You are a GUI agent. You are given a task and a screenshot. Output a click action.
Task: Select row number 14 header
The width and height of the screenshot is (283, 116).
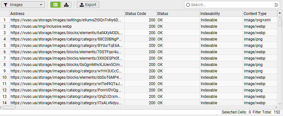5,103
